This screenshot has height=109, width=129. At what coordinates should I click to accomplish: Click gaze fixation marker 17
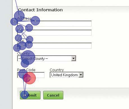coord(17,48)
